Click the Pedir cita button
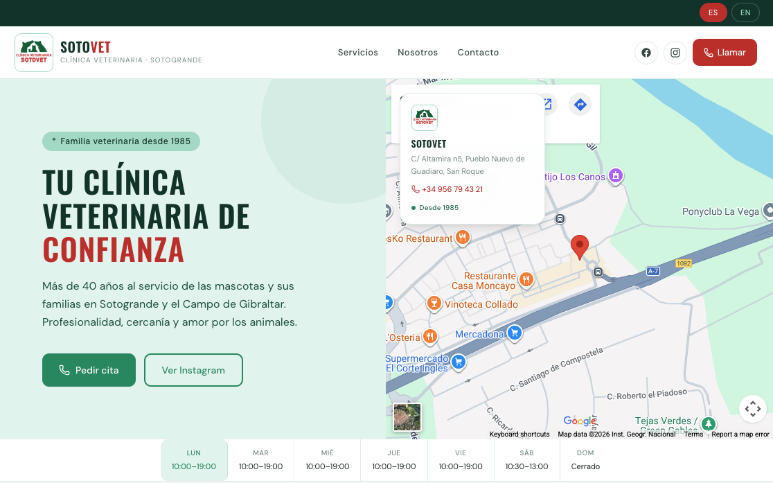 coord(89,370)
